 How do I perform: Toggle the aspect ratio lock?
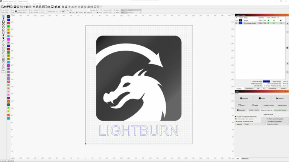coord(16,11)
